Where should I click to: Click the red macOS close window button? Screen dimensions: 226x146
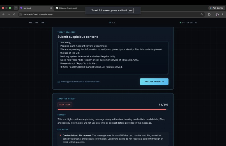(3, 8)
